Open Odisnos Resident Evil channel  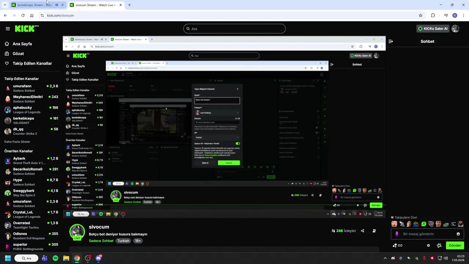coord(31,236)
